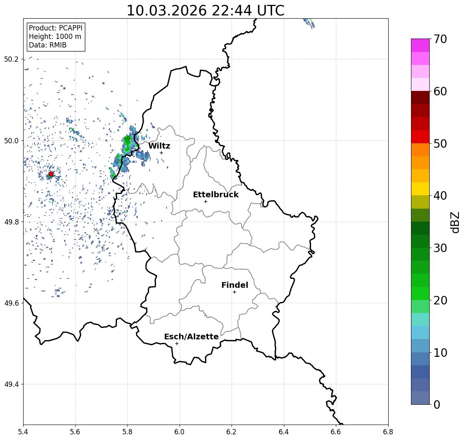Click the longitude tick label 6.0
The image size is (465, 440).
[180, 432]
